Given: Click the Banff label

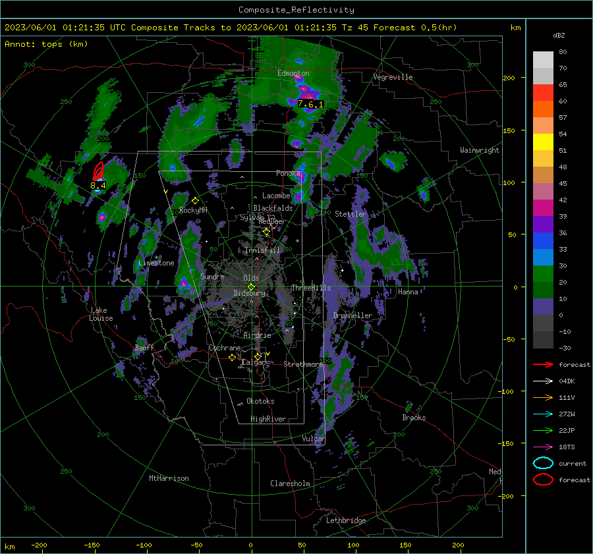Looking at the screenshot, I should click(144, 348).
